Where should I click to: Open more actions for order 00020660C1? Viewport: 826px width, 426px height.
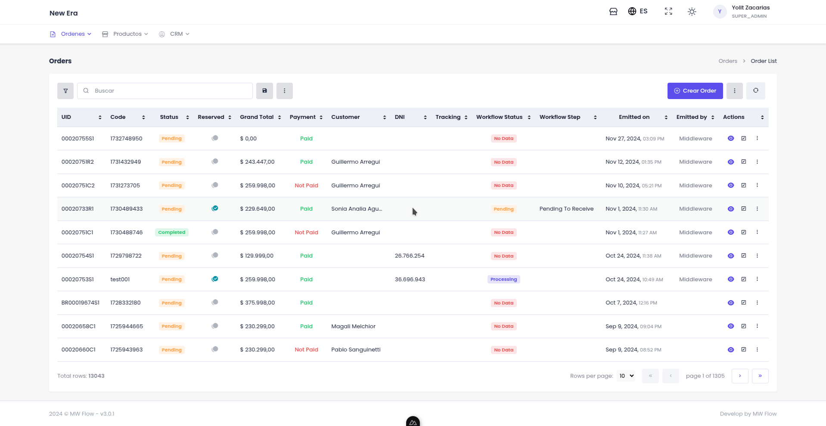click(757, 350)
